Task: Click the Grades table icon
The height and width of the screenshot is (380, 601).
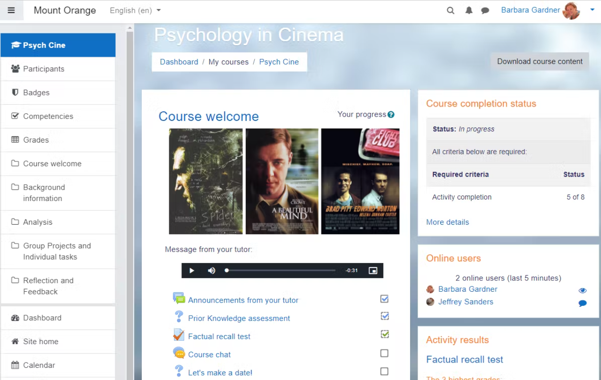Action: (15, 140)
